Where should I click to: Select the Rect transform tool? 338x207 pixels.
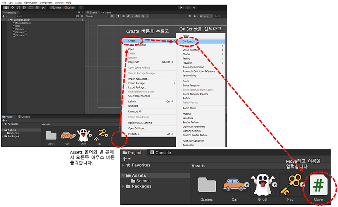coord(31,8)
